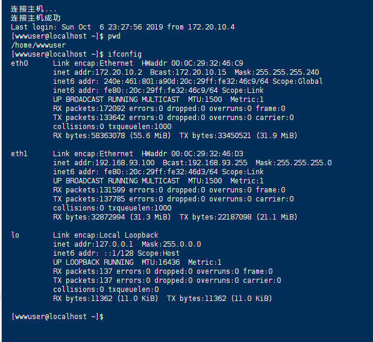
Task: Click the eth0 interface name
Action: coord(19,63)
